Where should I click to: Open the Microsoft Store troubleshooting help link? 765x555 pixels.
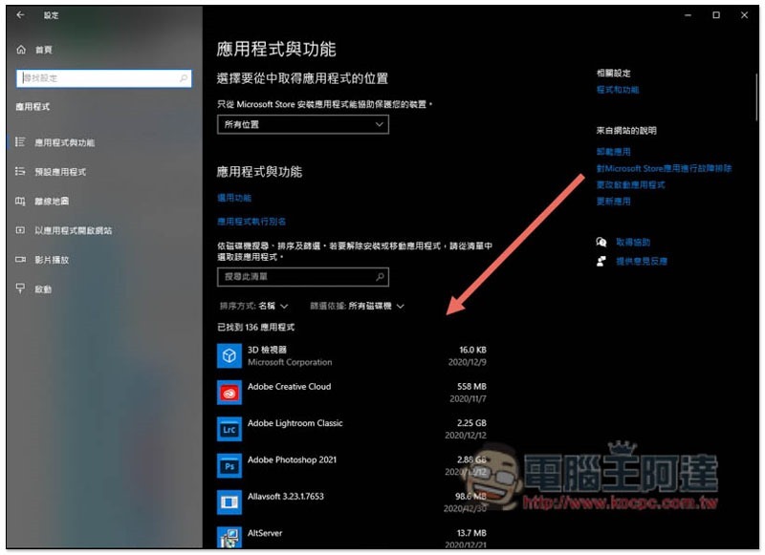click(664, 168)
